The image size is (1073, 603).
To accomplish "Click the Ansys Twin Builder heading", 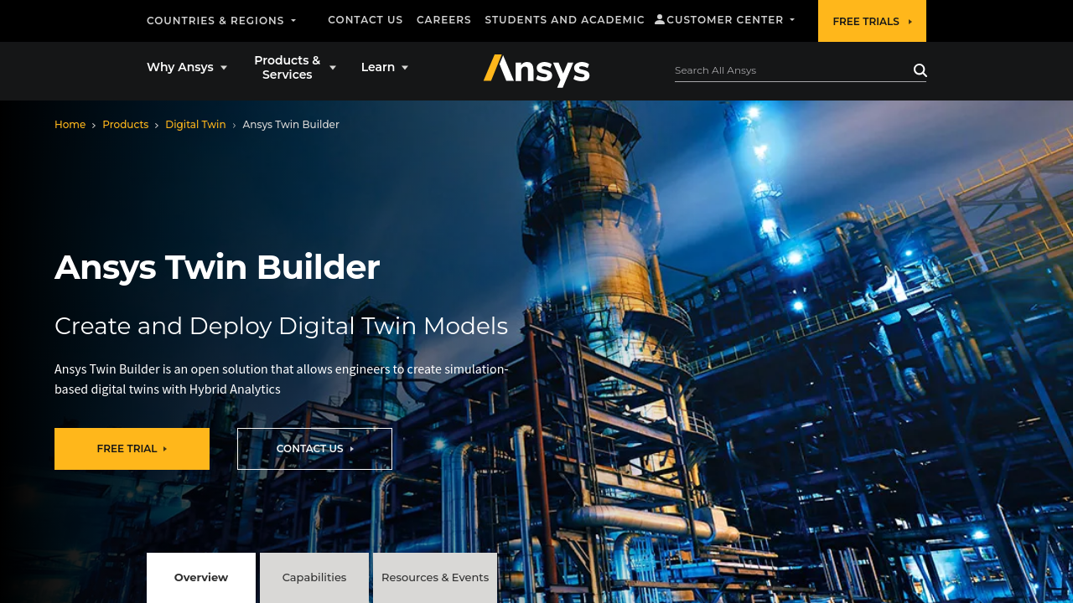I will tap(217, 267).
